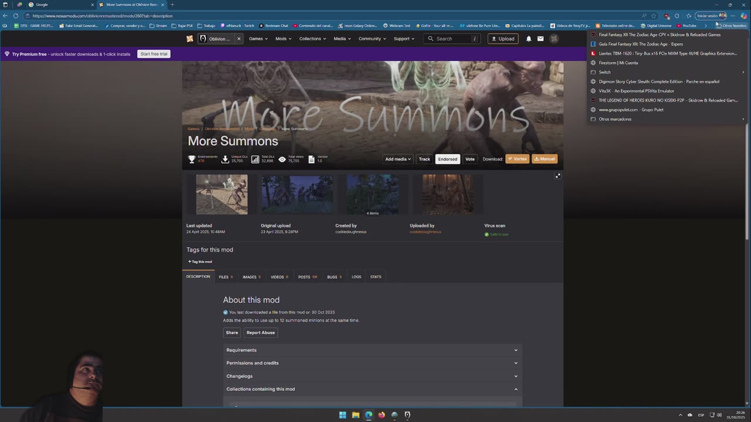Image resolution: width=751 pixels, height=422 pixels.
Task: Switch to the Posts tab
Action: [x=307, y=277]
